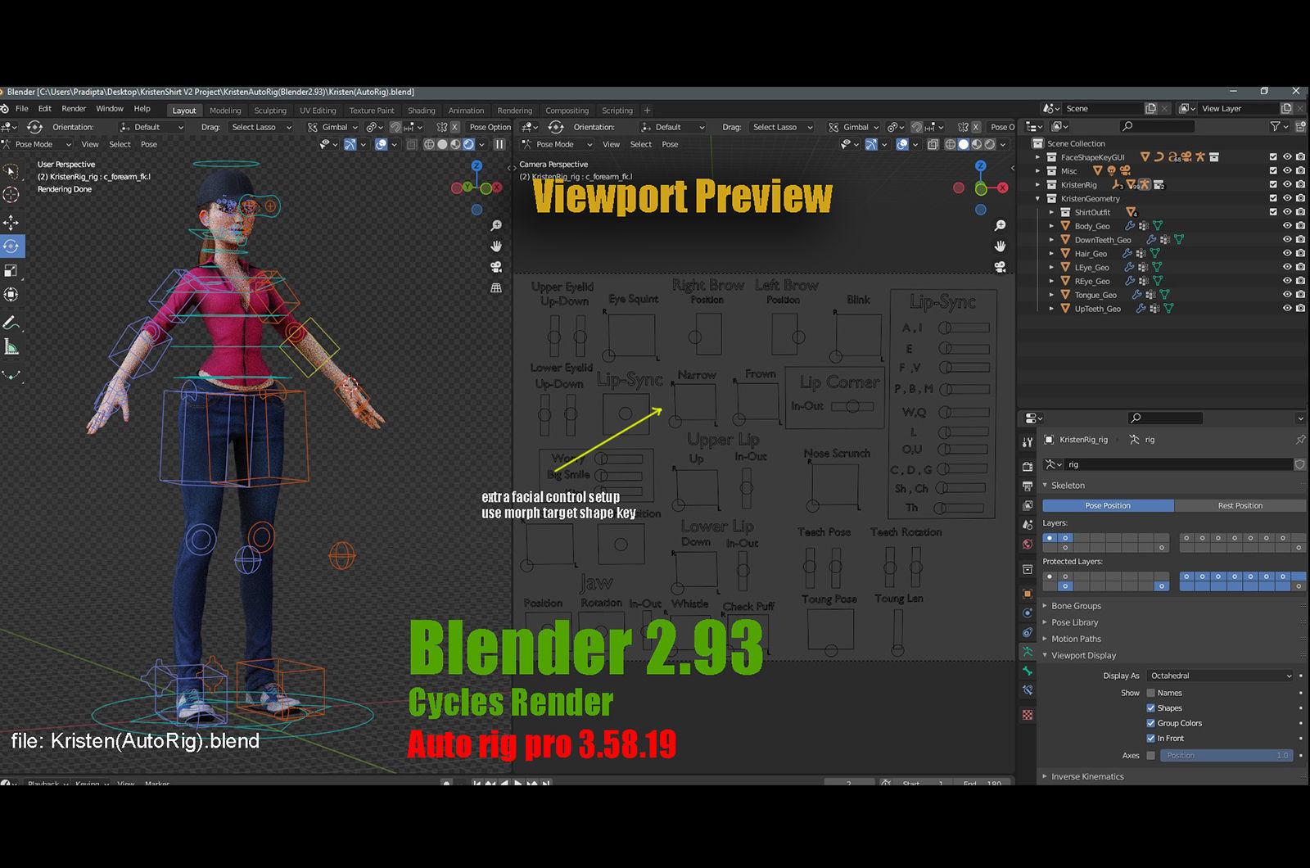The height and width of the screenshot is (868, 1310).
Task: Open the Display As Octahedral dropdown
Action: click(x=1219, y=676)
